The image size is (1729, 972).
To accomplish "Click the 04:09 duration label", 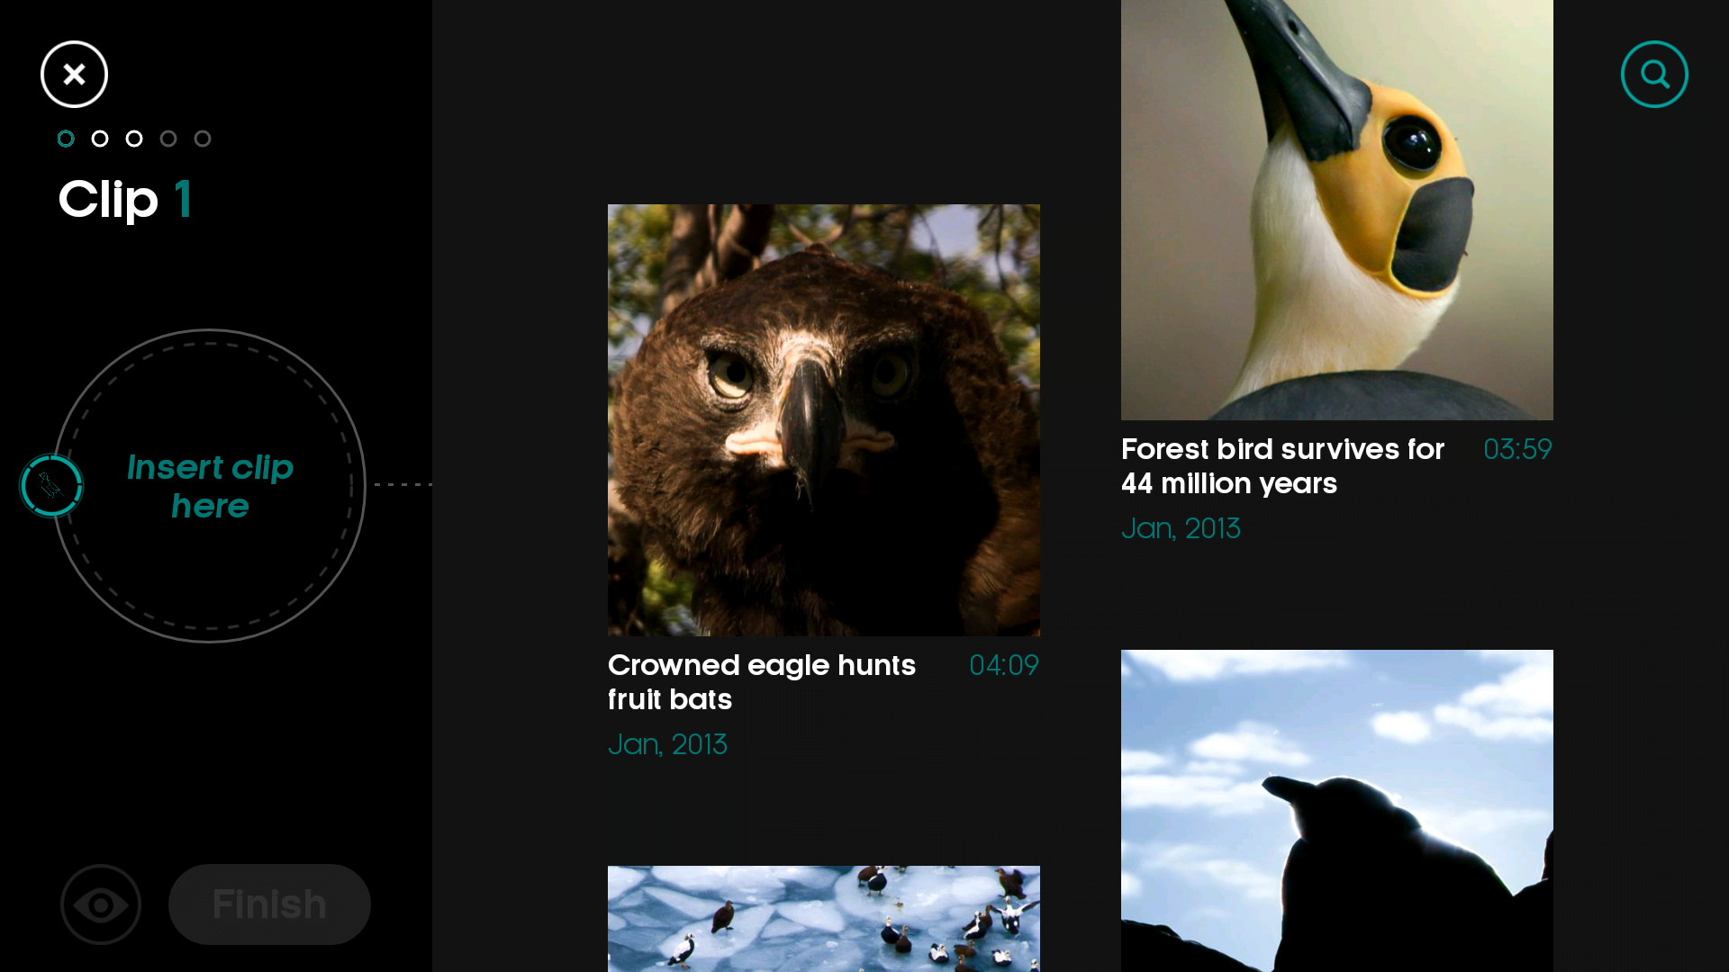I will [1004, 665].
